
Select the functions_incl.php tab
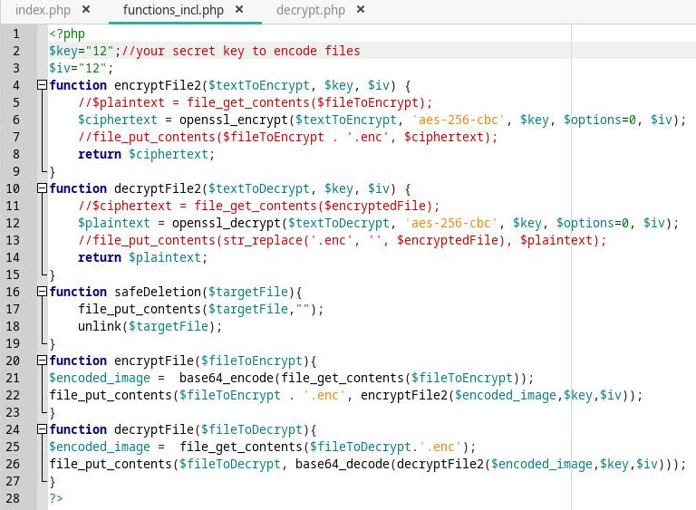click(x=172, y=10)
